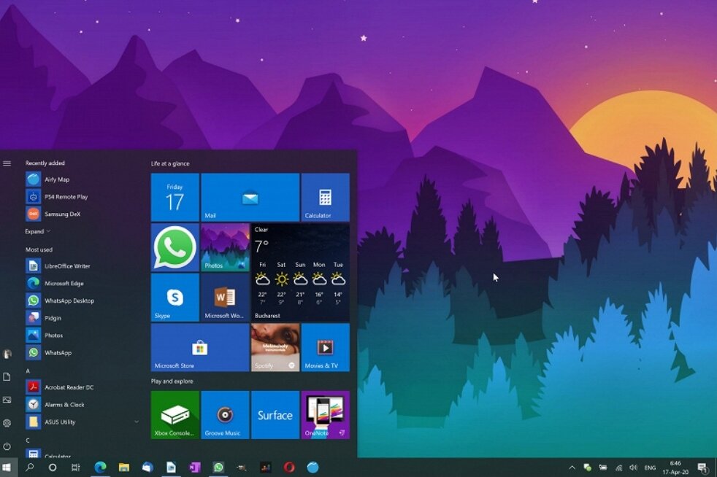Open Airly Map blue circle taskbar icon
The image size is (717, 477).
coord(313,468)
